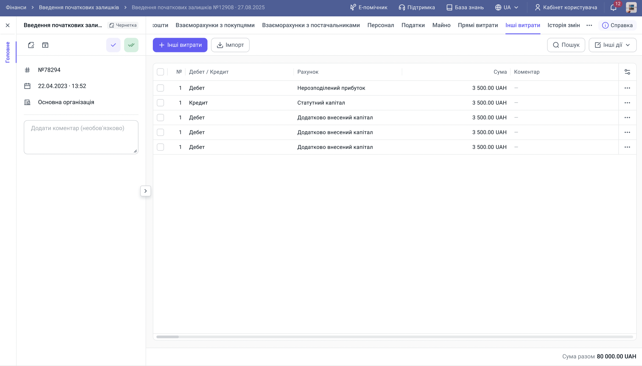Expand side panel with chevron arrow
The width and height of the screenshot is (642, 366).
(x=145, y=191)
